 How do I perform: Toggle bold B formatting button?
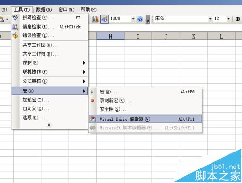(238, 19)
